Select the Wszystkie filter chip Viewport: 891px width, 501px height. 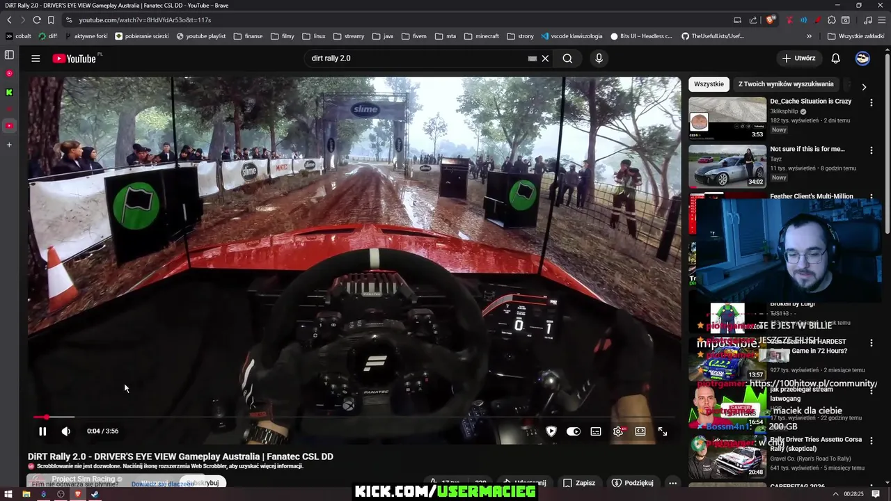709,84
